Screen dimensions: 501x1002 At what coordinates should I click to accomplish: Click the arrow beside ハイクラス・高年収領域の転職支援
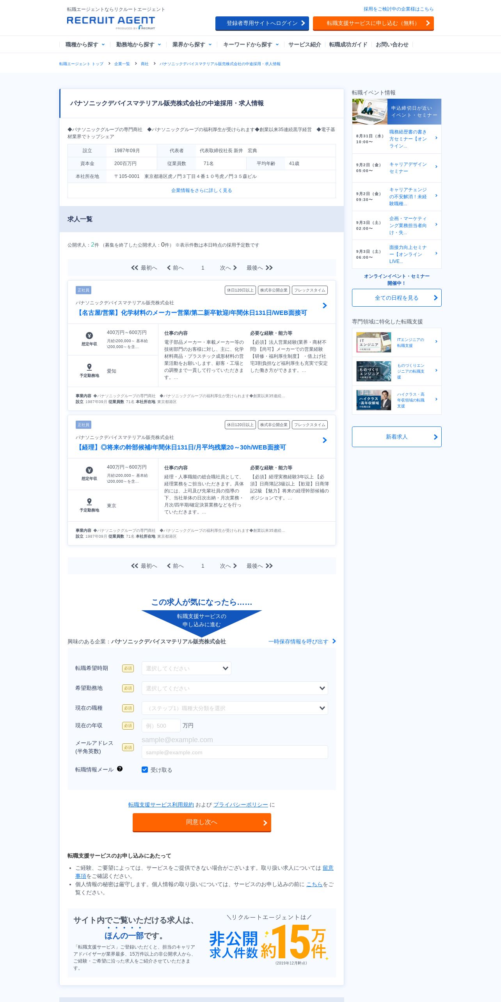tap(436, 399)
